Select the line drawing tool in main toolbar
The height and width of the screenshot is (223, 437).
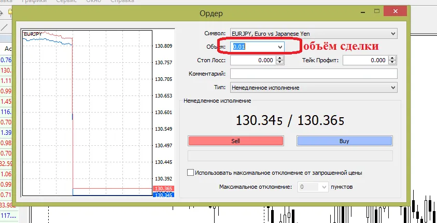[4, 27]
